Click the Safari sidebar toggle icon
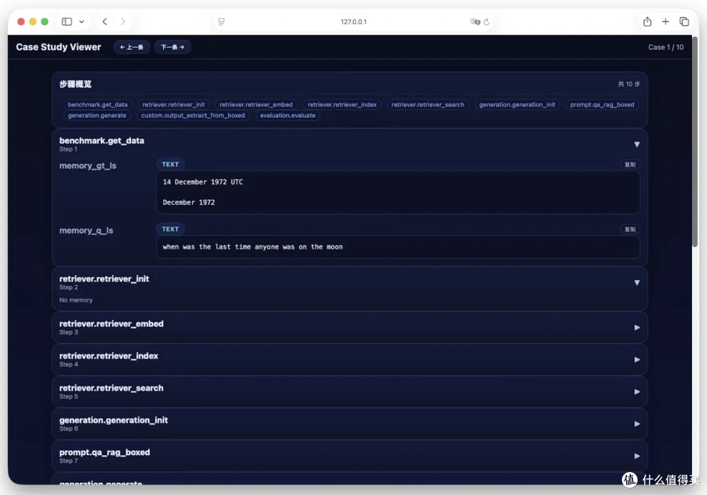Screen dimensions: 707x495 point(67,22)
